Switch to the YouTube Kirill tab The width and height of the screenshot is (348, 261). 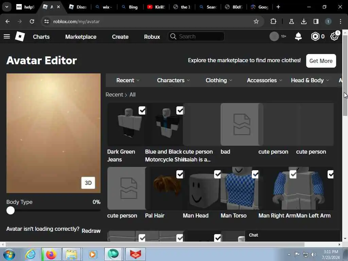coord(156,7)
